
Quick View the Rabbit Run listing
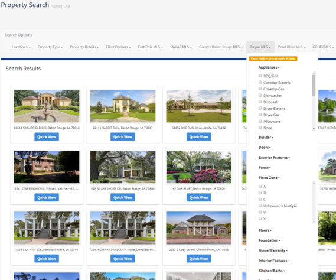coord(123,137)
